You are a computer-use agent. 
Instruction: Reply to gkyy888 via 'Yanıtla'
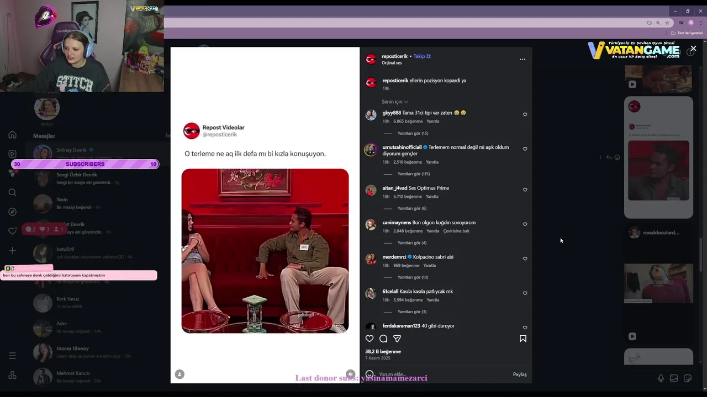click(433, 121)
